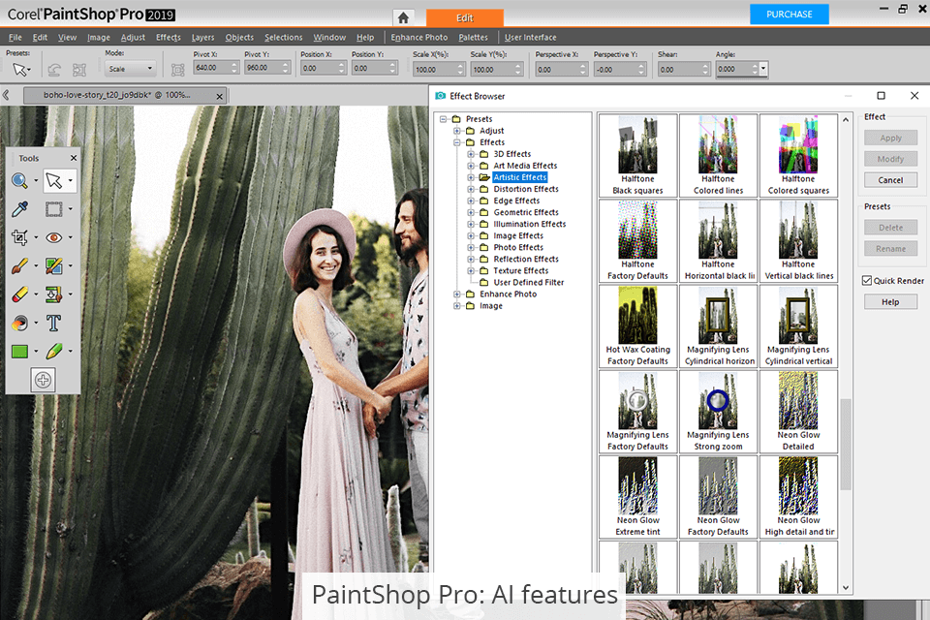Click the Help button in Effect Browser
930x620 pixels.
pos(890,302)
